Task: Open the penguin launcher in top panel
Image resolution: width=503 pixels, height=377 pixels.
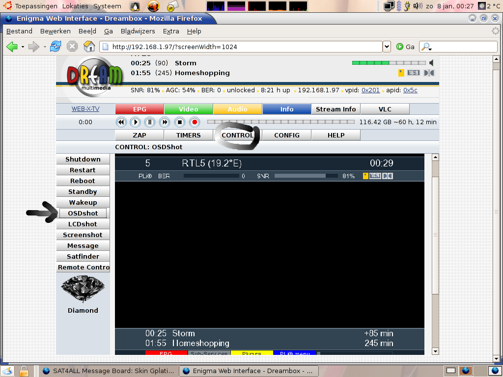Action: click(x=136, y=6)
